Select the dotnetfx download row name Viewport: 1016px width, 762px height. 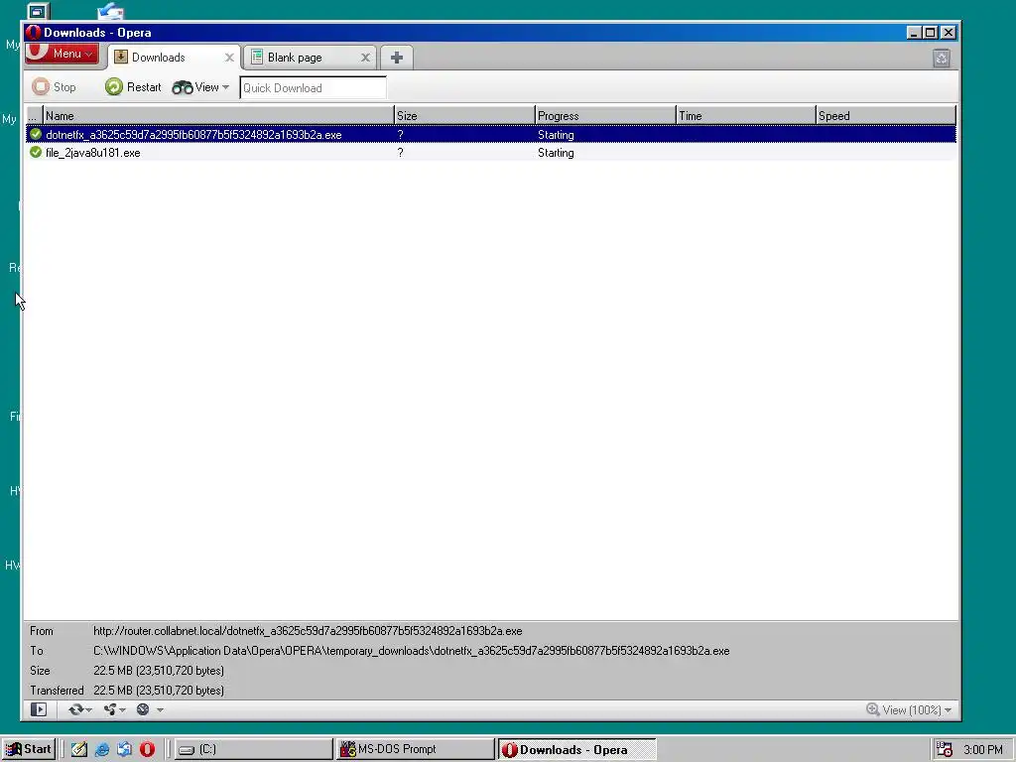(x=193, y=135)
